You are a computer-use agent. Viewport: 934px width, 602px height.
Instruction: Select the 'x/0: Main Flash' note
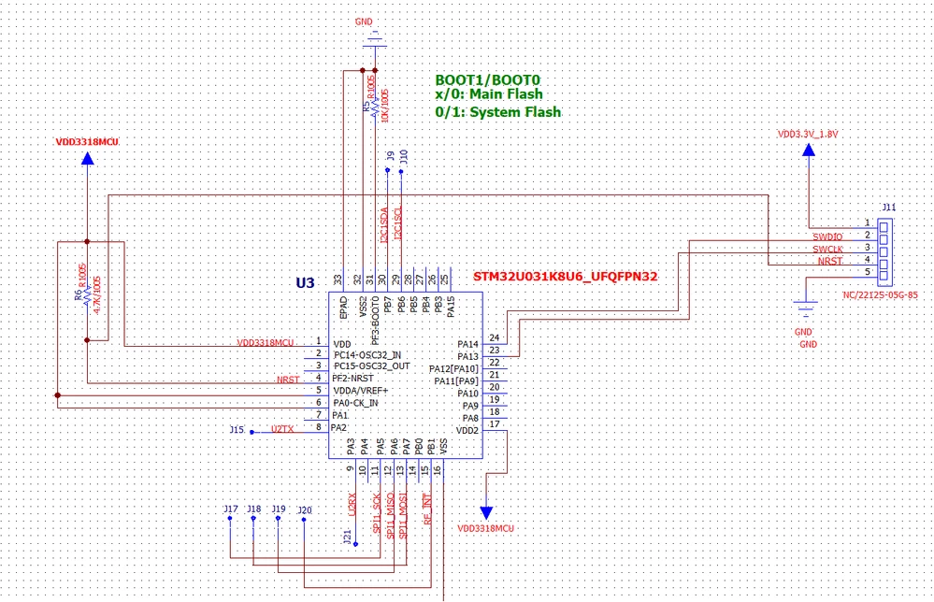click(488, 94)
